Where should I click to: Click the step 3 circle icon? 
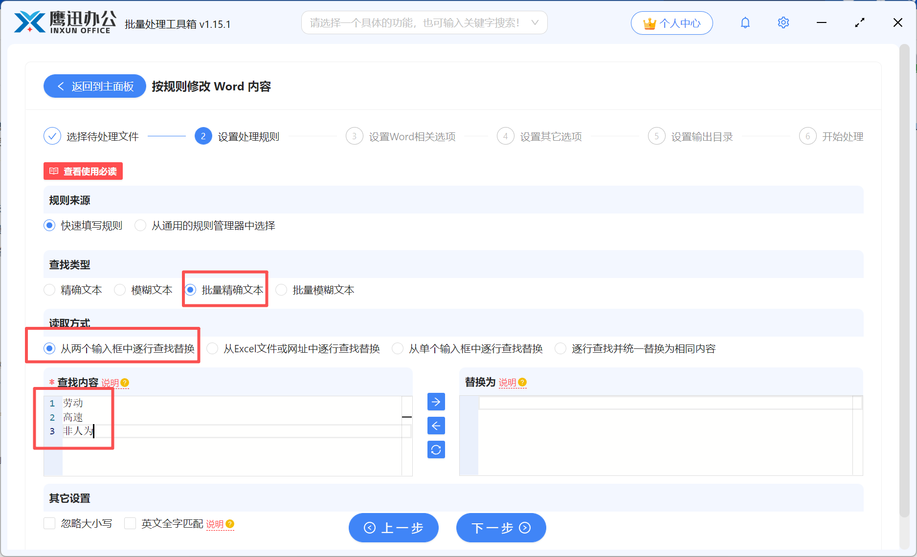tap(355, 136)
